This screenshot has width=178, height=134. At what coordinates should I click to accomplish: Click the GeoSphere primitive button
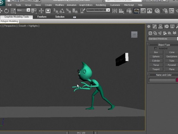click(171, 56)
